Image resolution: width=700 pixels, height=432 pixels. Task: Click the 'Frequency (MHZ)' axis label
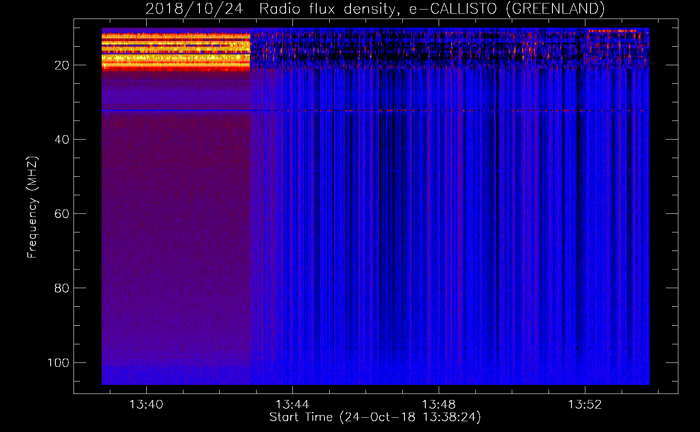click(32, 207)
